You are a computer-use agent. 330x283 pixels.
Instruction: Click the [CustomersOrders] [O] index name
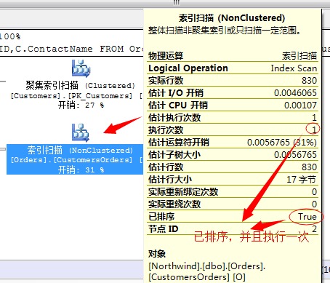point(197,277)
